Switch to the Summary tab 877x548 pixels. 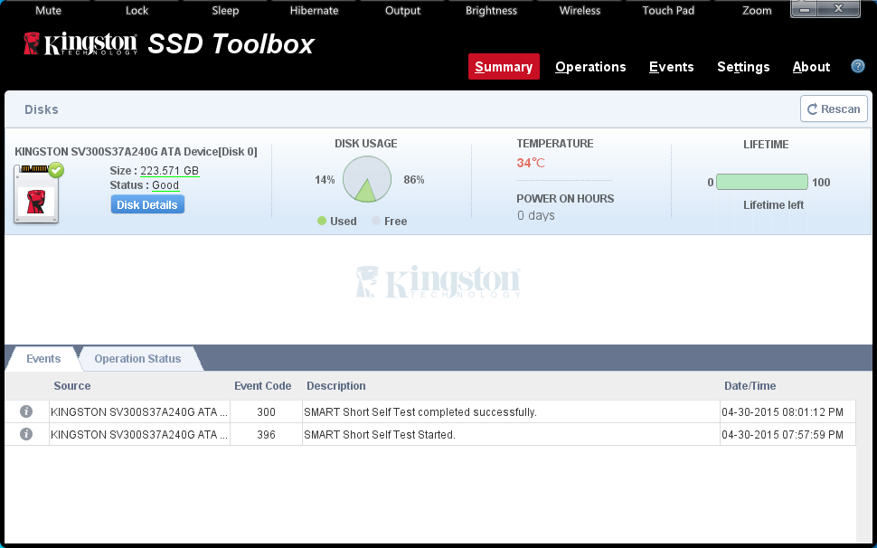504,67
